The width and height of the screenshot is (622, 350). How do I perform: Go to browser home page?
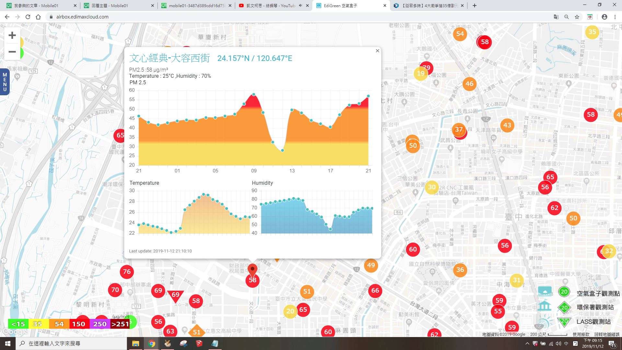pyautogui.click(x=38, y=17)
